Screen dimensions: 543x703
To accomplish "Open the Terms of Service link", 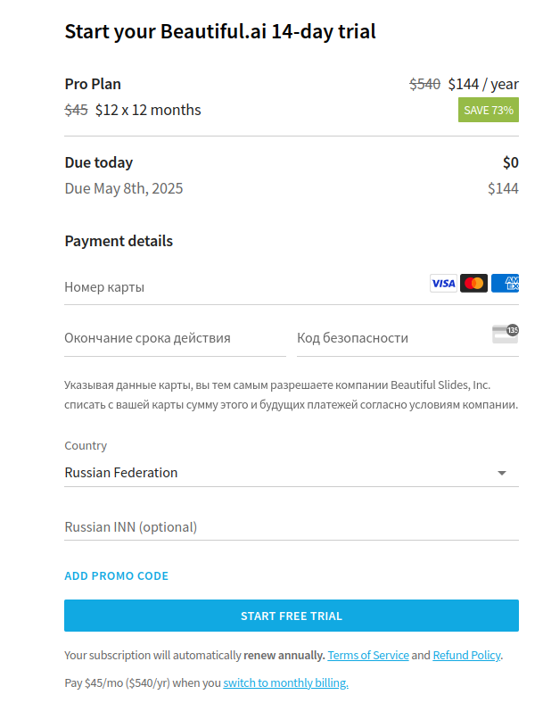I will (x=368, y=656).
